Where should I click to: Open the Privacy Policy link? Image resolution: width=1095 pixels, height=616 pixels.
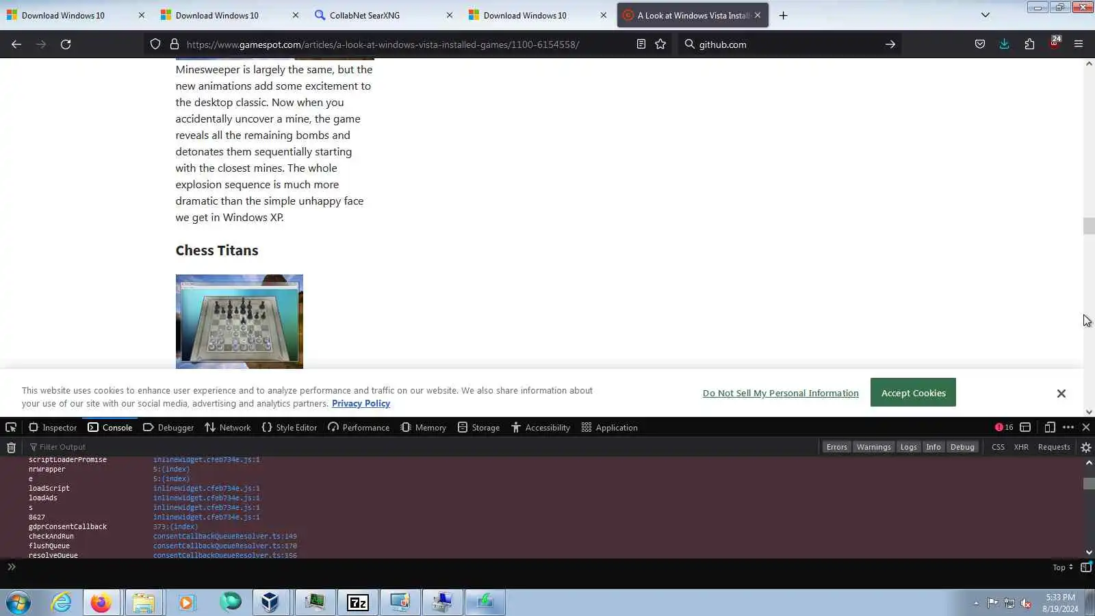(x=361, y=404)
